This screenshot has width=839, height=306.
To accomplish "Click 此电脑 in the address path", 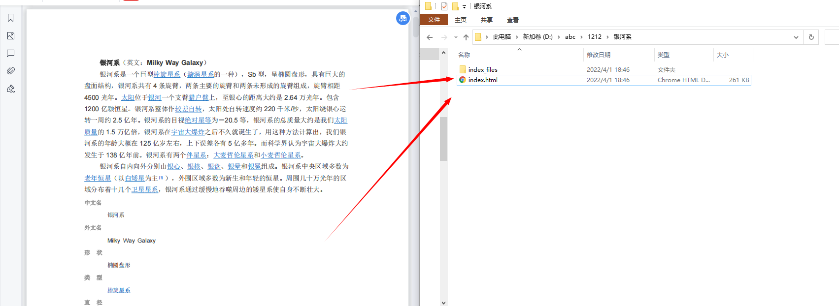I will (502, 37).
